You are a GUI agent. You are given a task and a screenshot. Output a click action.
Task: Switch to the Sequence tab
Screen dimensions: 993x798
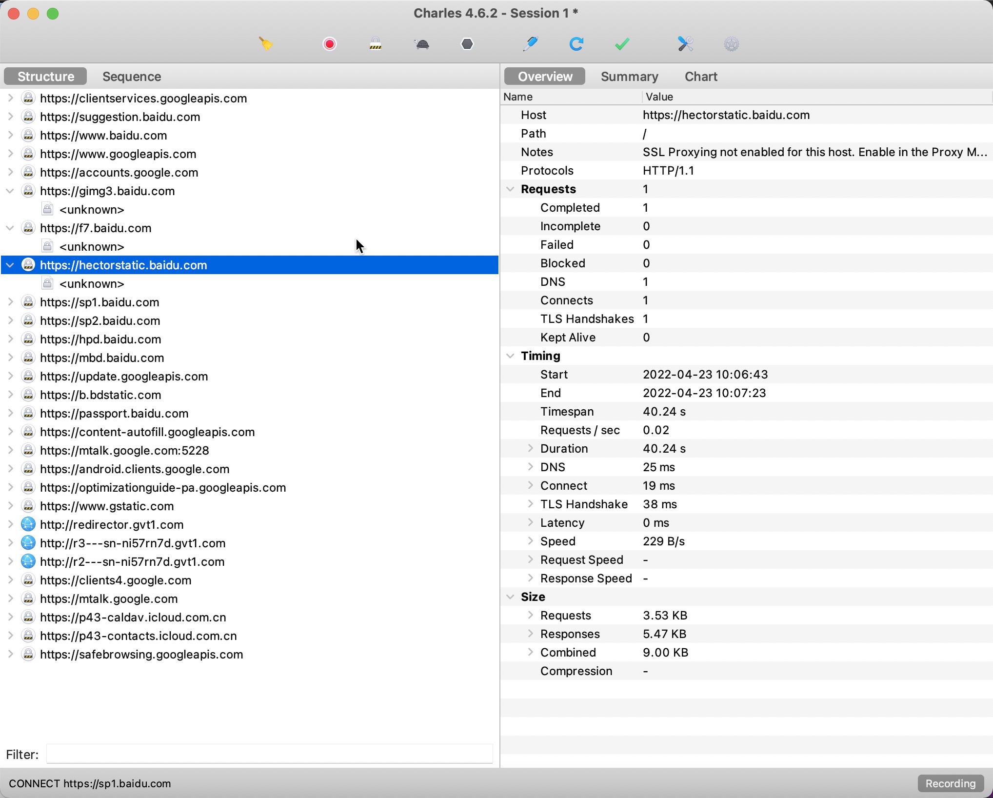132,76
